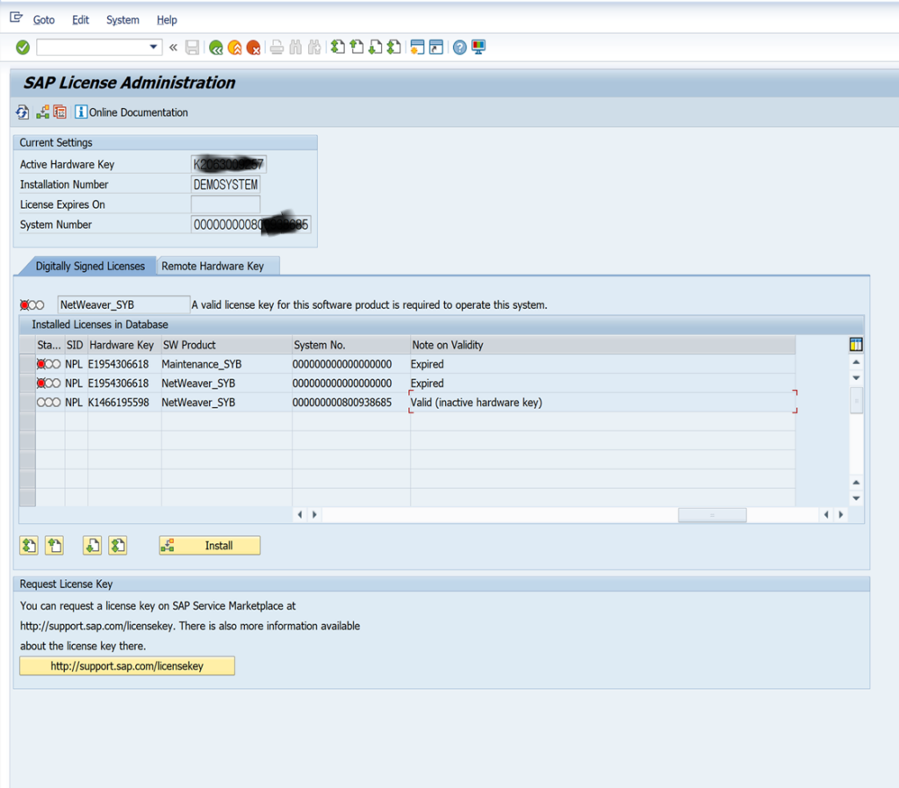The image size is (899, 788).
Task: Collapse command field with double chevron
Action: click(173, 47)
